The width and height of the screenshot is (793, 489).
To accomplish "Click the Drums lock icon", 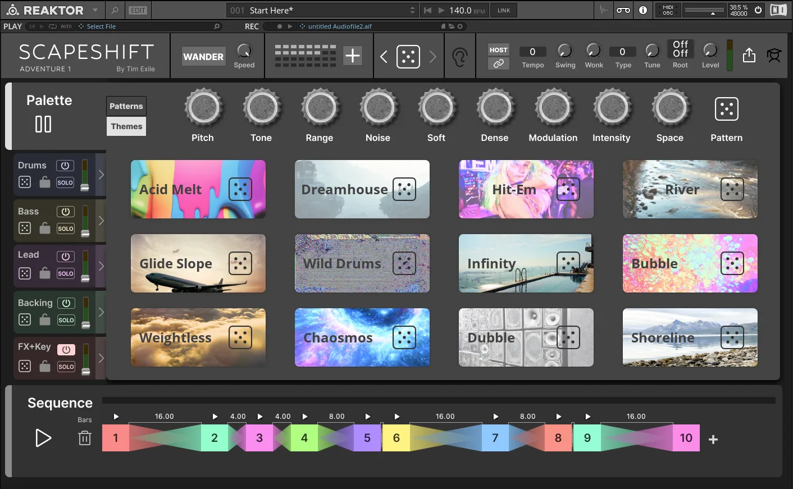I will (45, 182).
